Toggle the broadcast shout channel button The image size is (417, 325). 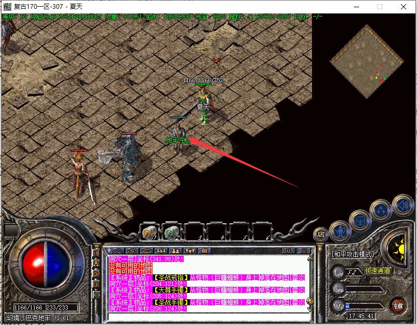(x=96, y=295)
